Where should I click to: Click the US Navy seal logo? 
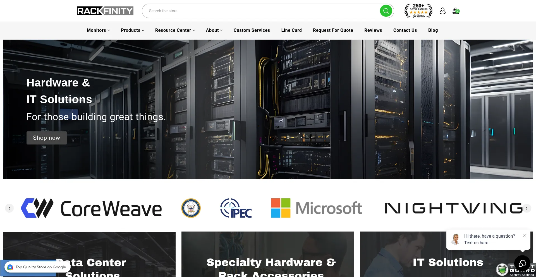(x=191, y=208)
